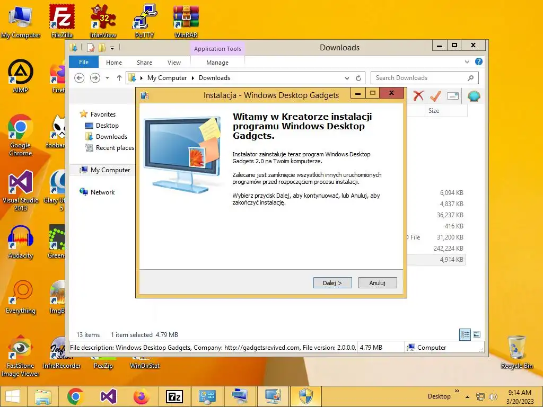Open the AIMP desktop shortcut
The image size is (543, 407).
21,76
